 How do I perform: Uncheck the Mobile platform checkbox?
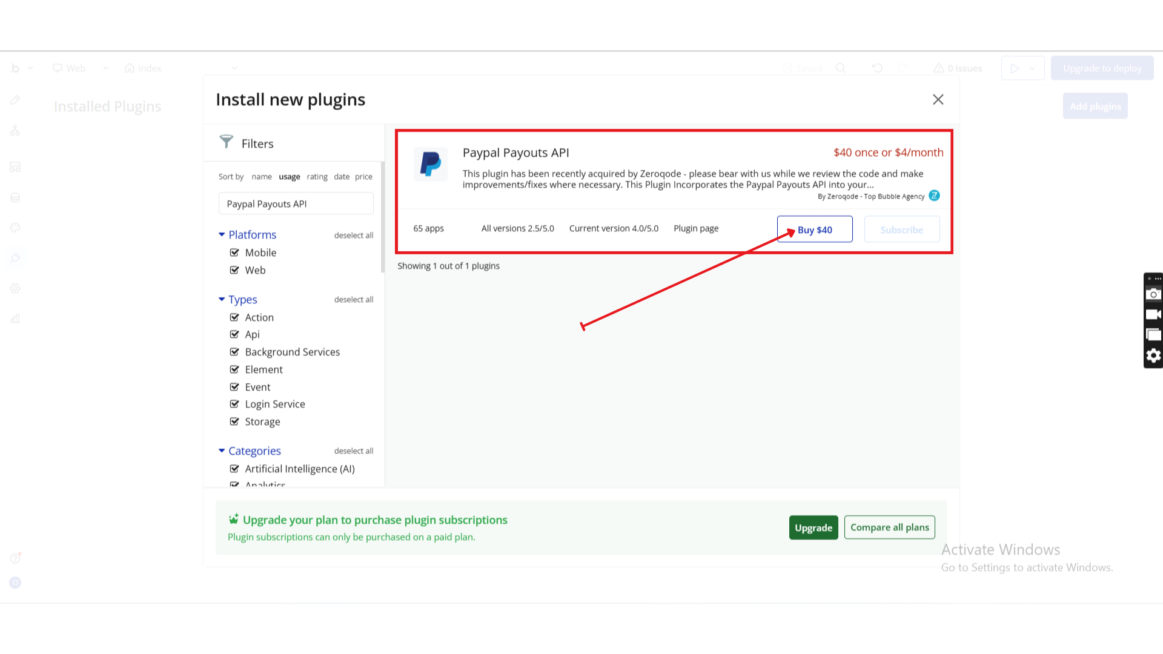pos(234,253)
